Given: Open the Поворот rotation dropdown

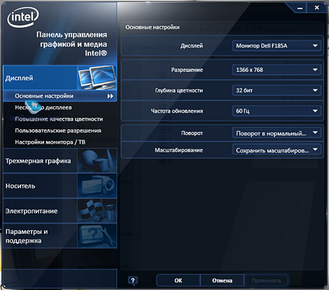Looking at the screenshot, I should 277,133.
